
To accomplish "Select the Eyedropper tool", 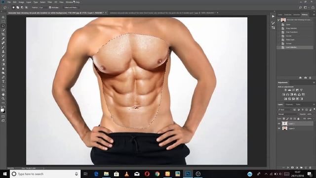I will [x=3, y=39].
